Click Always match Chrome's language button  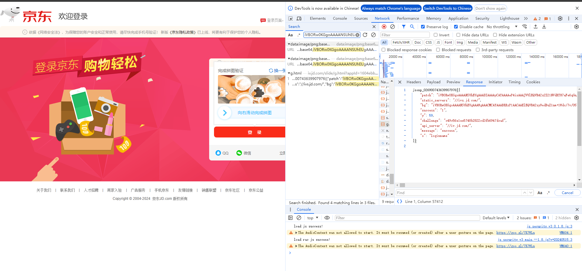(x=391, y=8)
